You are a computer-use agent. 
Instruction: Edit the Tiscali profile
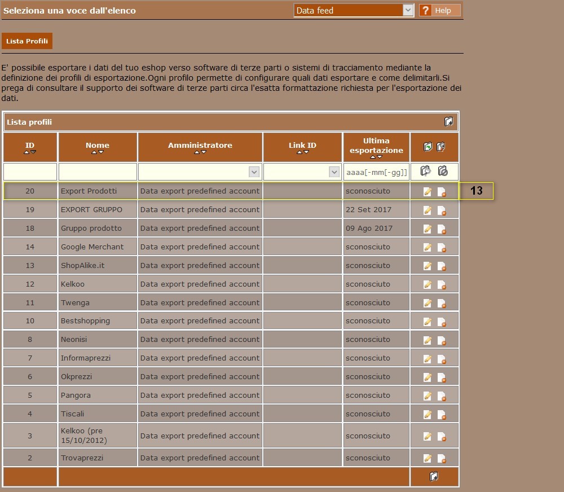point(428,415)
